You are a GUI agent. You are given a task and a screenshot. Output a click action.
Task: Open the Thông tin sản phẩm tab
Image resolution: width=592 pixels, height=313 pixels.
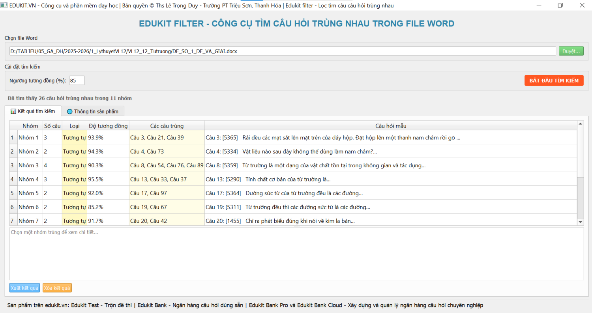93,111
